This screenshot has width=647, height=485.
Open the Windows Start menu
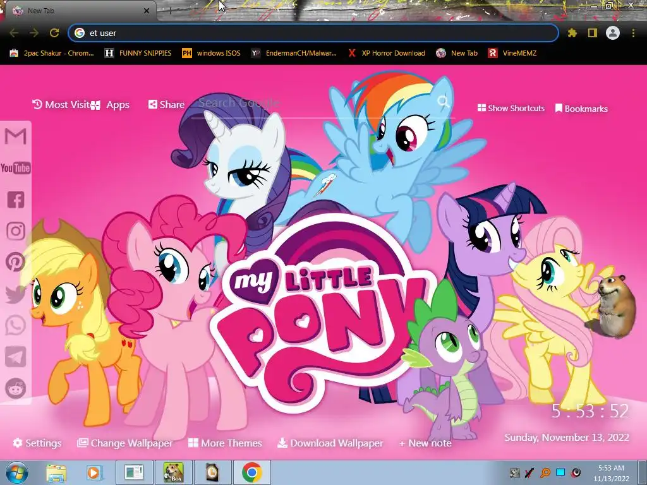coord(17,472)
